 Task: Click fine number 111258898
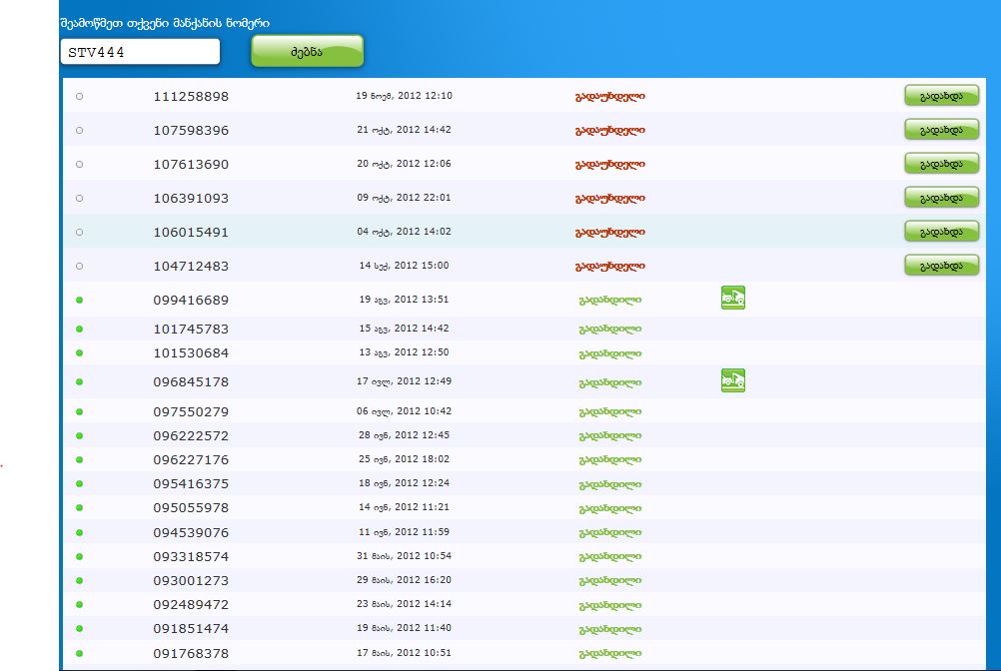point(191,96)
